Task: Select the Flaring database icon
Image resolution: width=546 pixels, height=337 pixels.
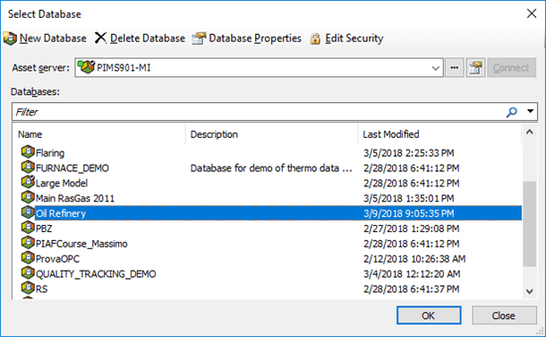Action: coord(28,152)
